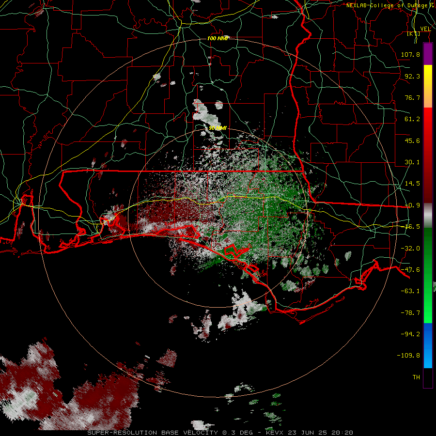Image resolution: width=436 pixels, height=436 pixels.
Task: Click the 50 NMI range ring label
Action: click(x=218, y=128)
